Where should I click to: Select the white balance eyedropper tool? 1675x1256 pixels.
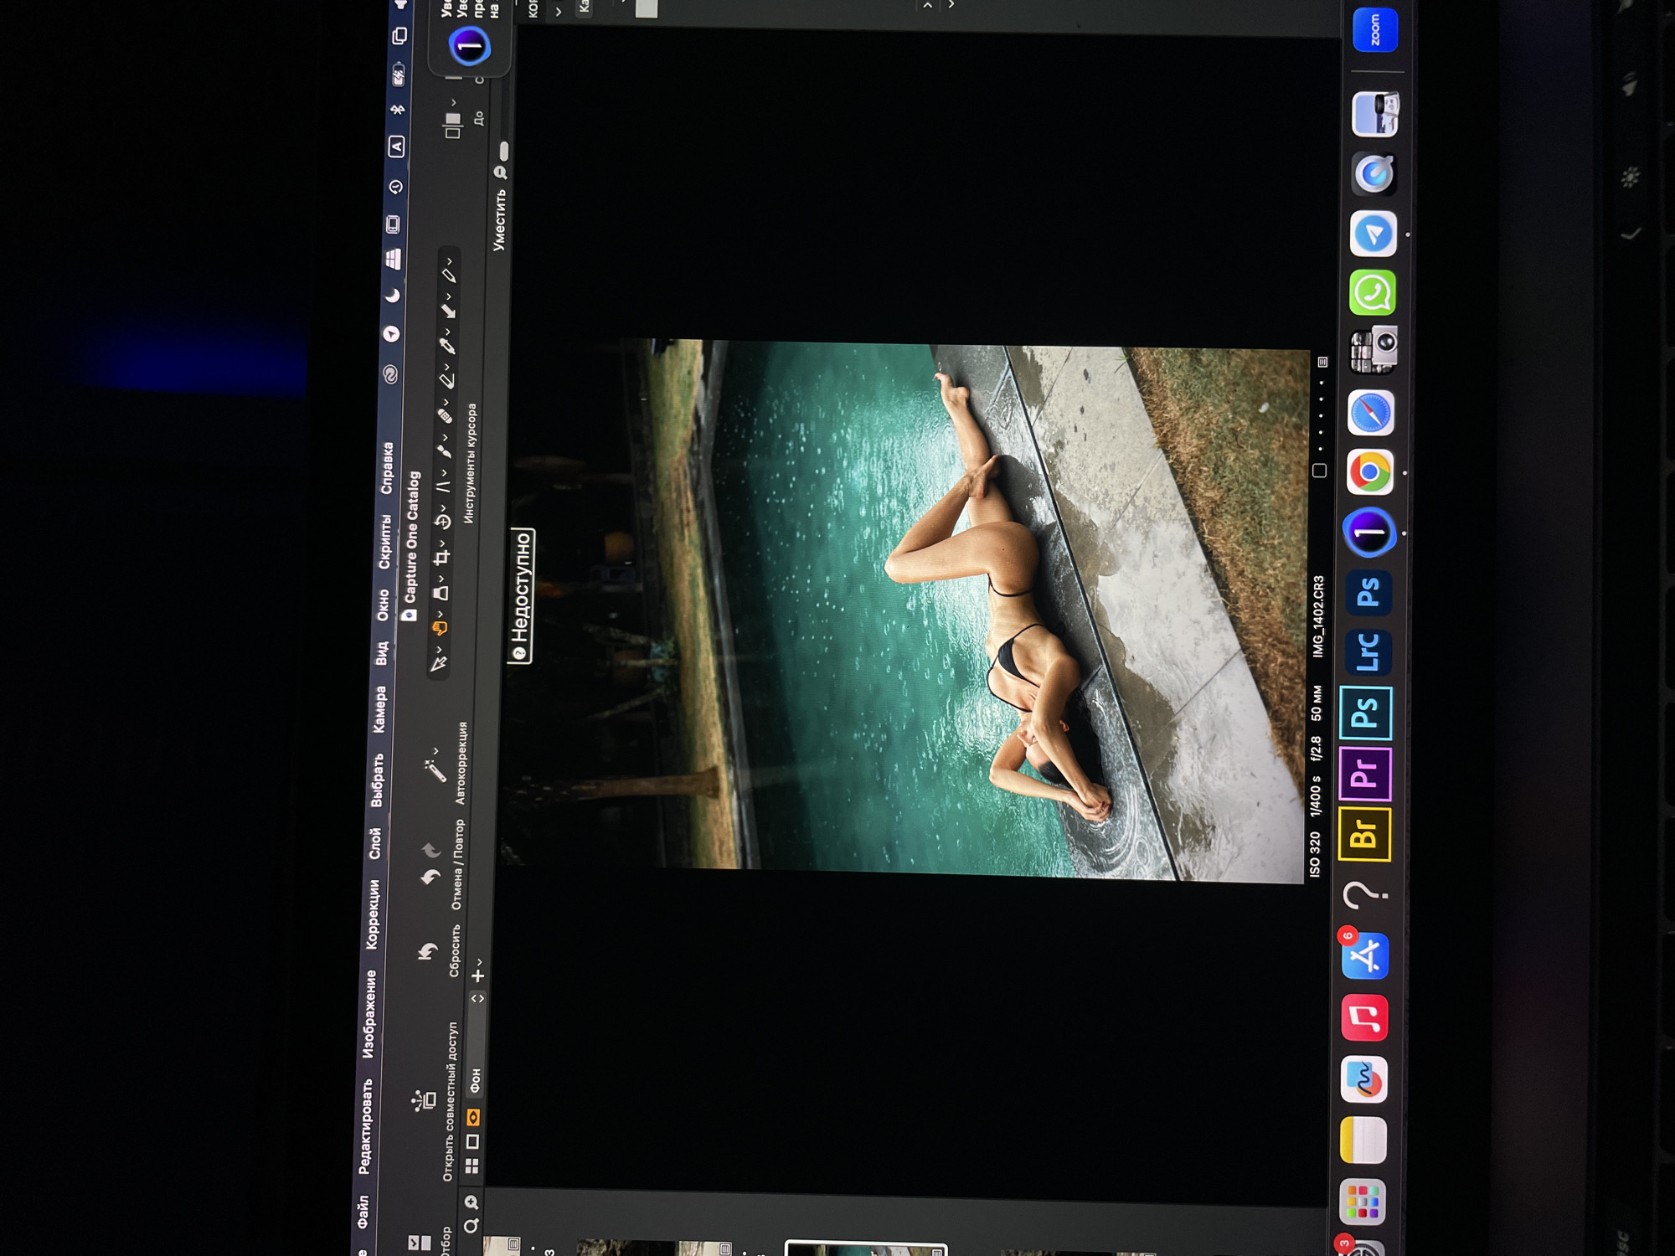click(447, 346)
